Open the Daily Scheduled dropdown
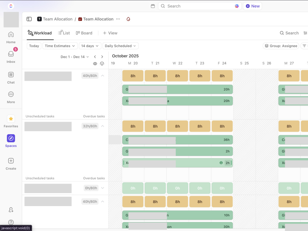 point(120,46)
